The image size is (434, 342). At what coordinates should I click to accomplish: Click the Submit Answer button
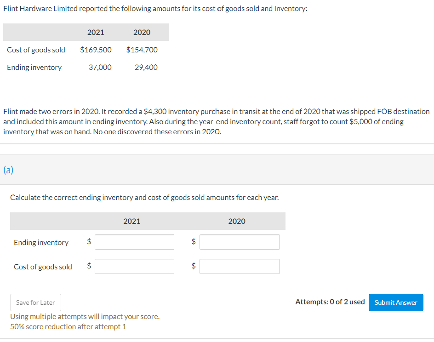click(395, 302)
